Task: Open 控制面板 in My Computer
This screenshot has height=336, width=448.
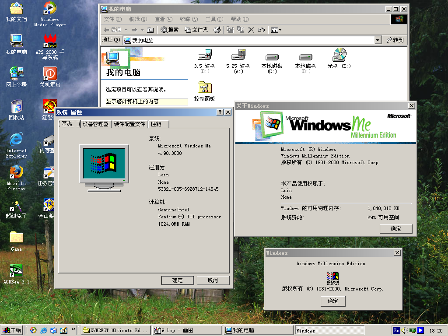Action: pyautogui.click(x=205, y=91)
